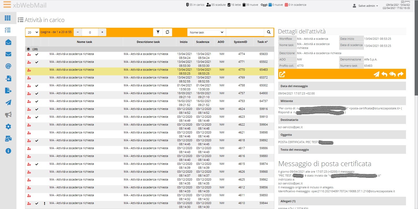Click the 'Allegati (1)' section header

point(342,201)
